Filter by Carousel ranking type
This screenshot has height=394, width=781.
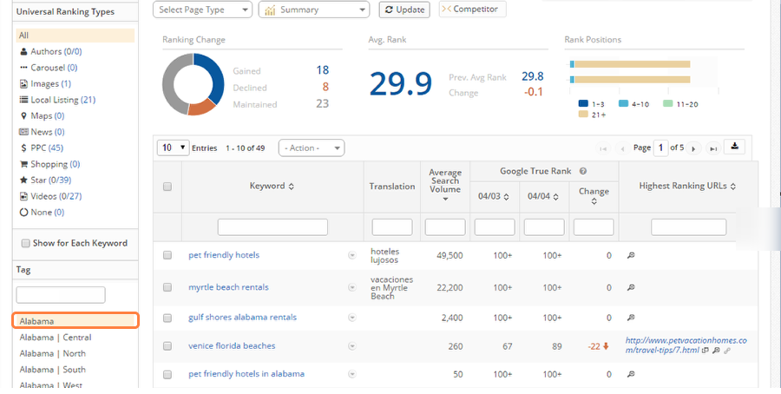(x=49, y=67)
